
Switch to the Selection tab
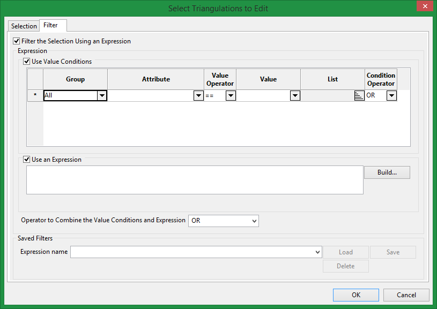point(24,26)
